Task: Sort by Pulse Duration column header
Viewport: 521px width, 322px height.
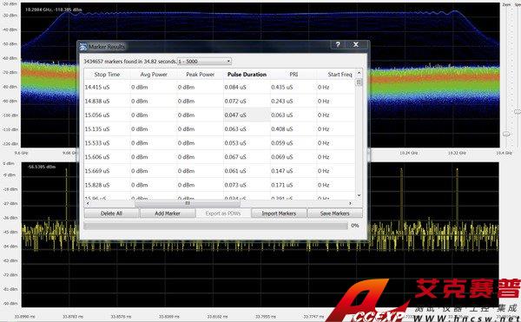Action: coord(247,75)
